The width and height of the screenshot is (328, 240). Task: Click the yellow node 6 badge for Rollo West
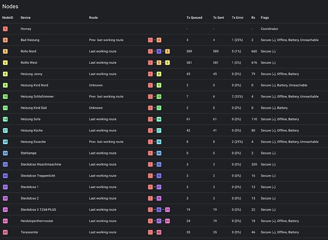click(5, 62)
